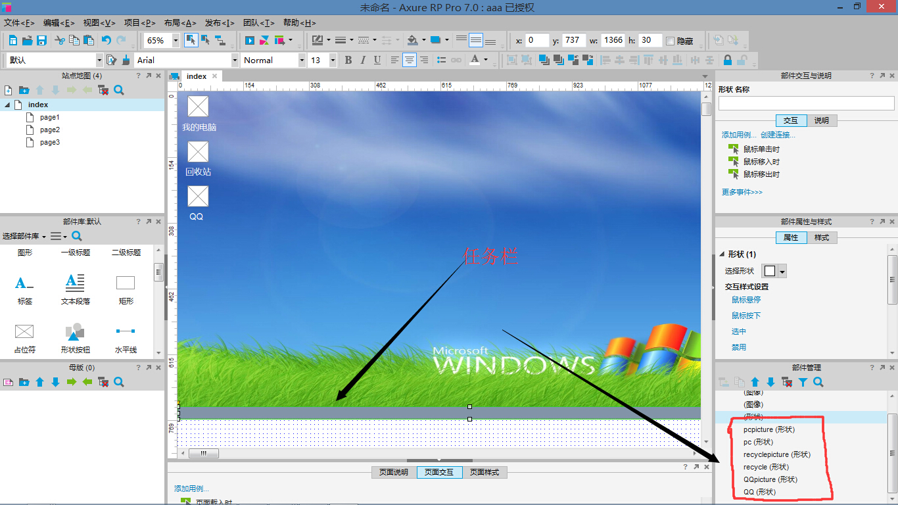Insert a bulleted list
This screenshot has width=898, height=505.
pyautogui.click(x=442, y=60)
